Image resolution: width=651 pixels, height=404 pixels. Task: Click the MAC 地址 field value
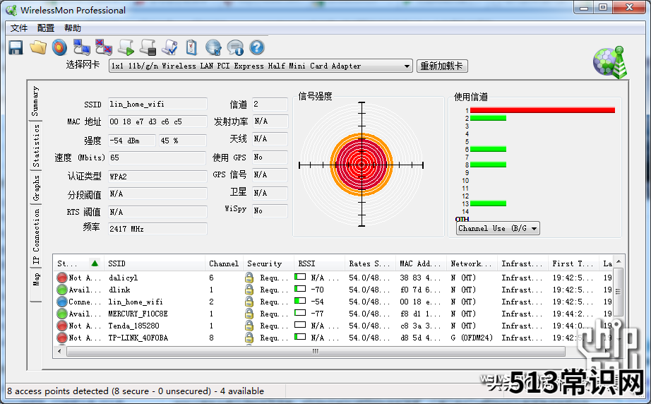tap(157, 121)
